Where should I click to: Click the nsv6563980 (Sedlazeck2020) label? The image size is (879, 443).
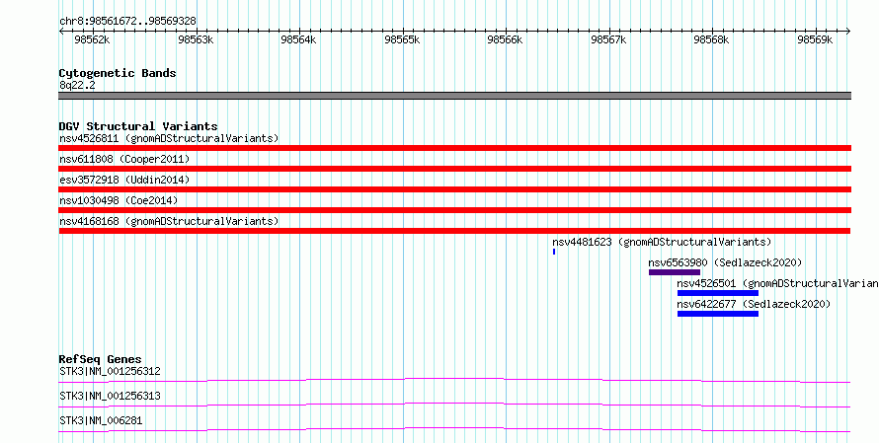(725, 262)
